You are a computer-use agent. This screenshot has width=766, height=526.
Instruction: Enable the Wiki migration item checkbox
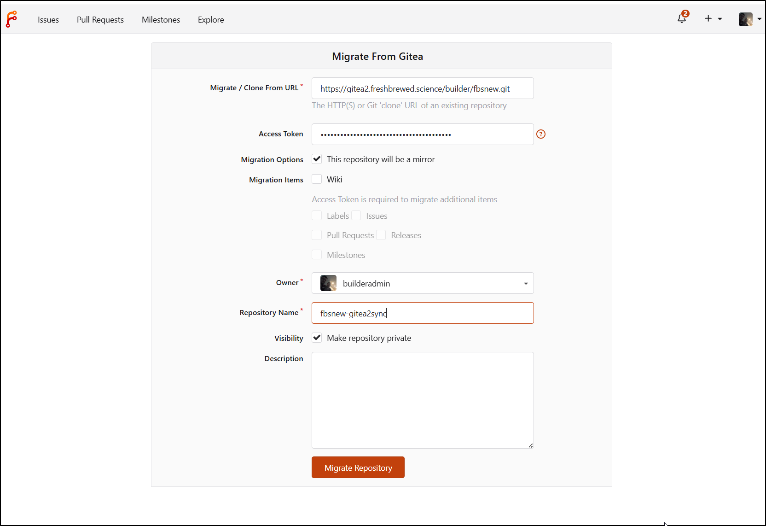tap(317, 179)
